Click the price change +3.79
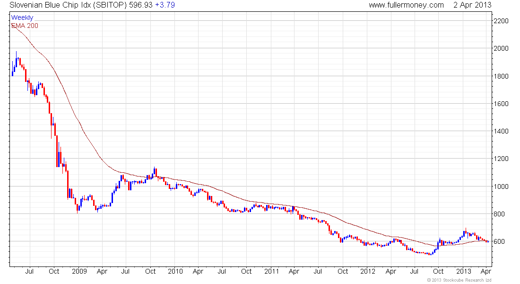 pyautogui.click(x=165, y=5)
